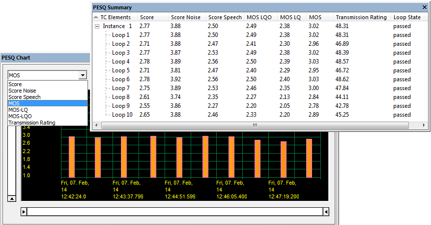Viewport: 431px width, 225px height.
Task: Click the first orange MOS bar
Action: click(72, 157)
